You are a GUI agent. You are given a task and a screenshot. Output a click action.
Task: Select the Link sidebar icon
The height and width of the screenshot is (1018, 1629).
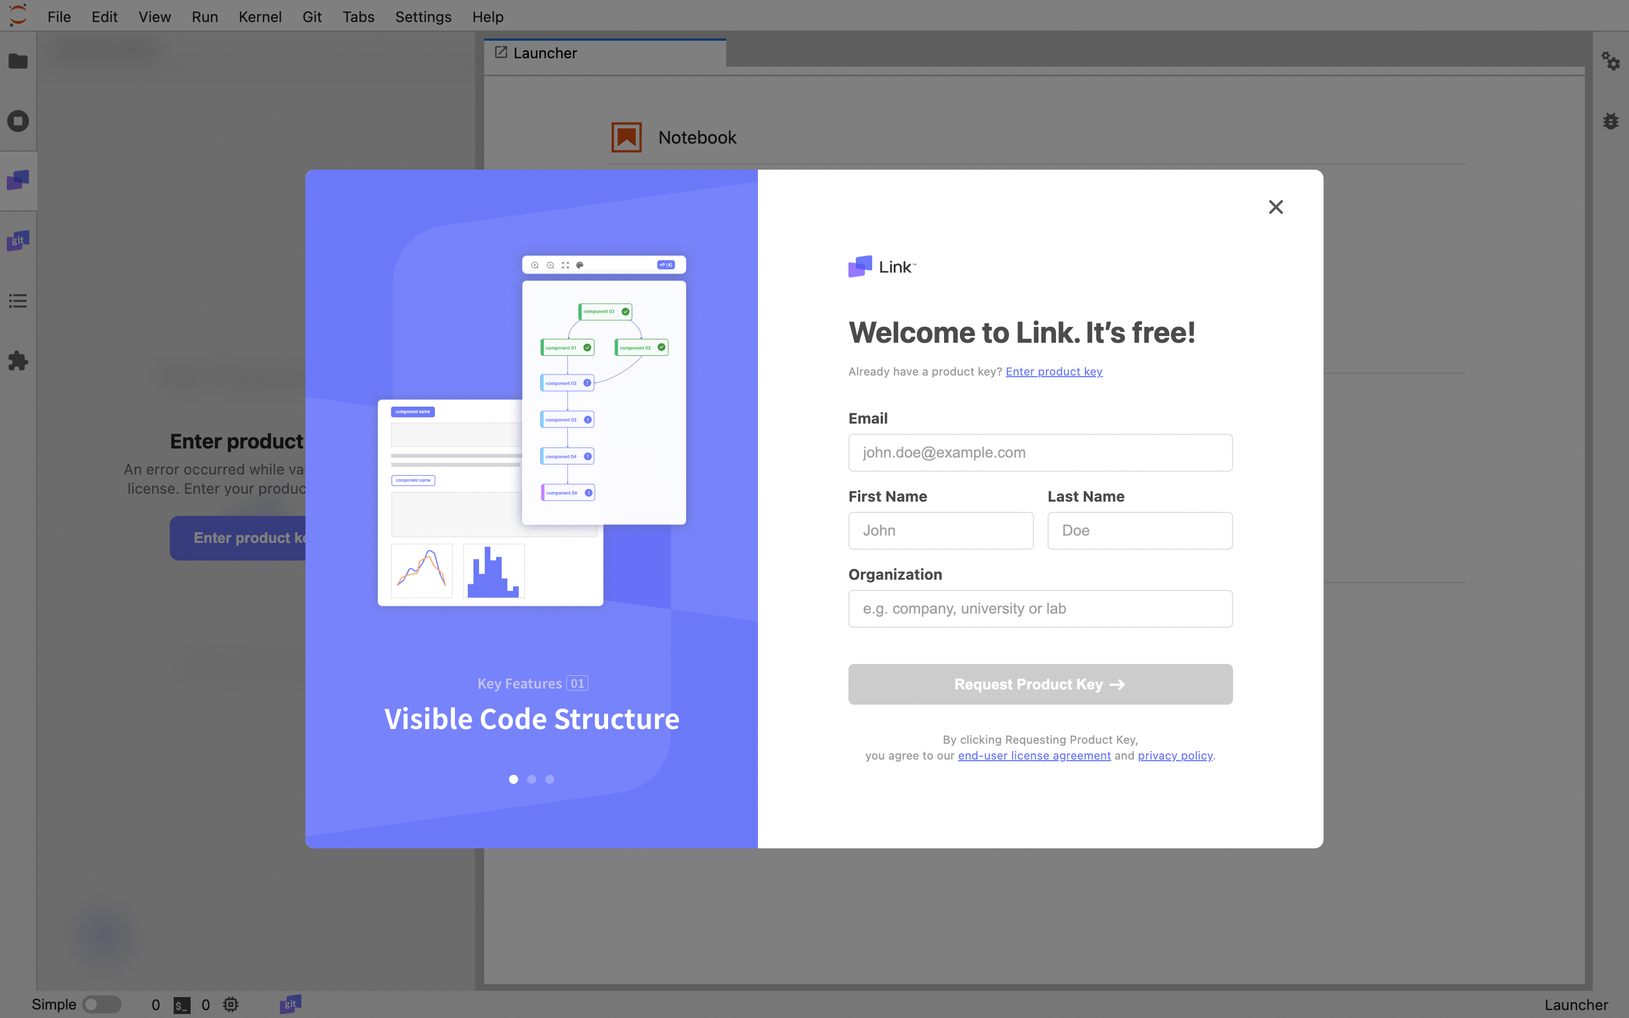coord(18,180)
